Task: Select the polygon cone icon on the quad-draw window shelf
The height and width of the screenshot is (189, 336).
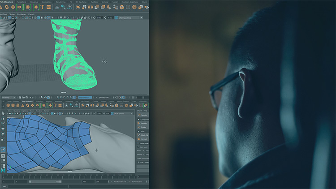Action: 23,105
